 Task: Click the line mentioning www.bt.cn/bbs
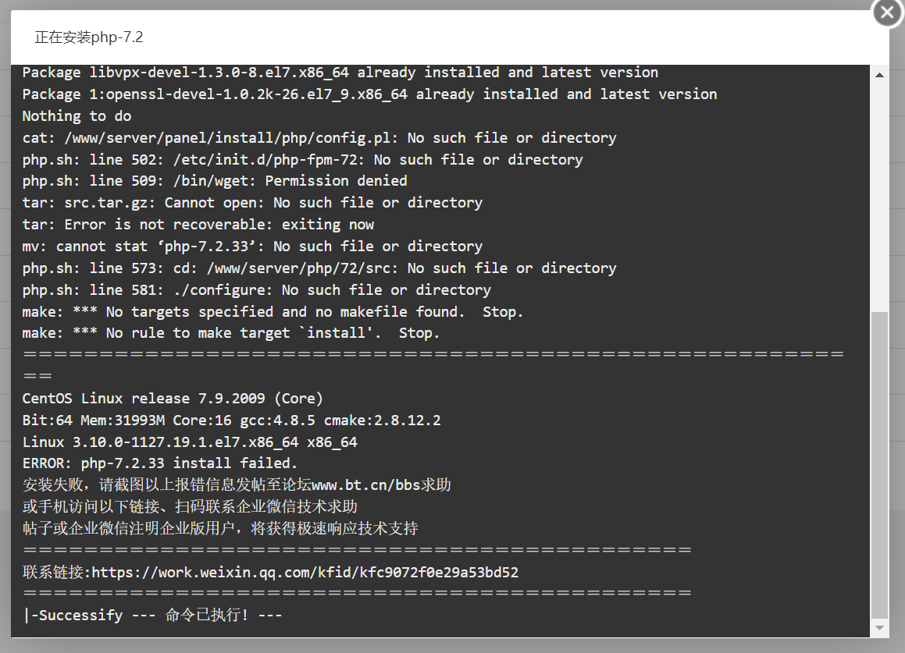(x=237, y=484)
